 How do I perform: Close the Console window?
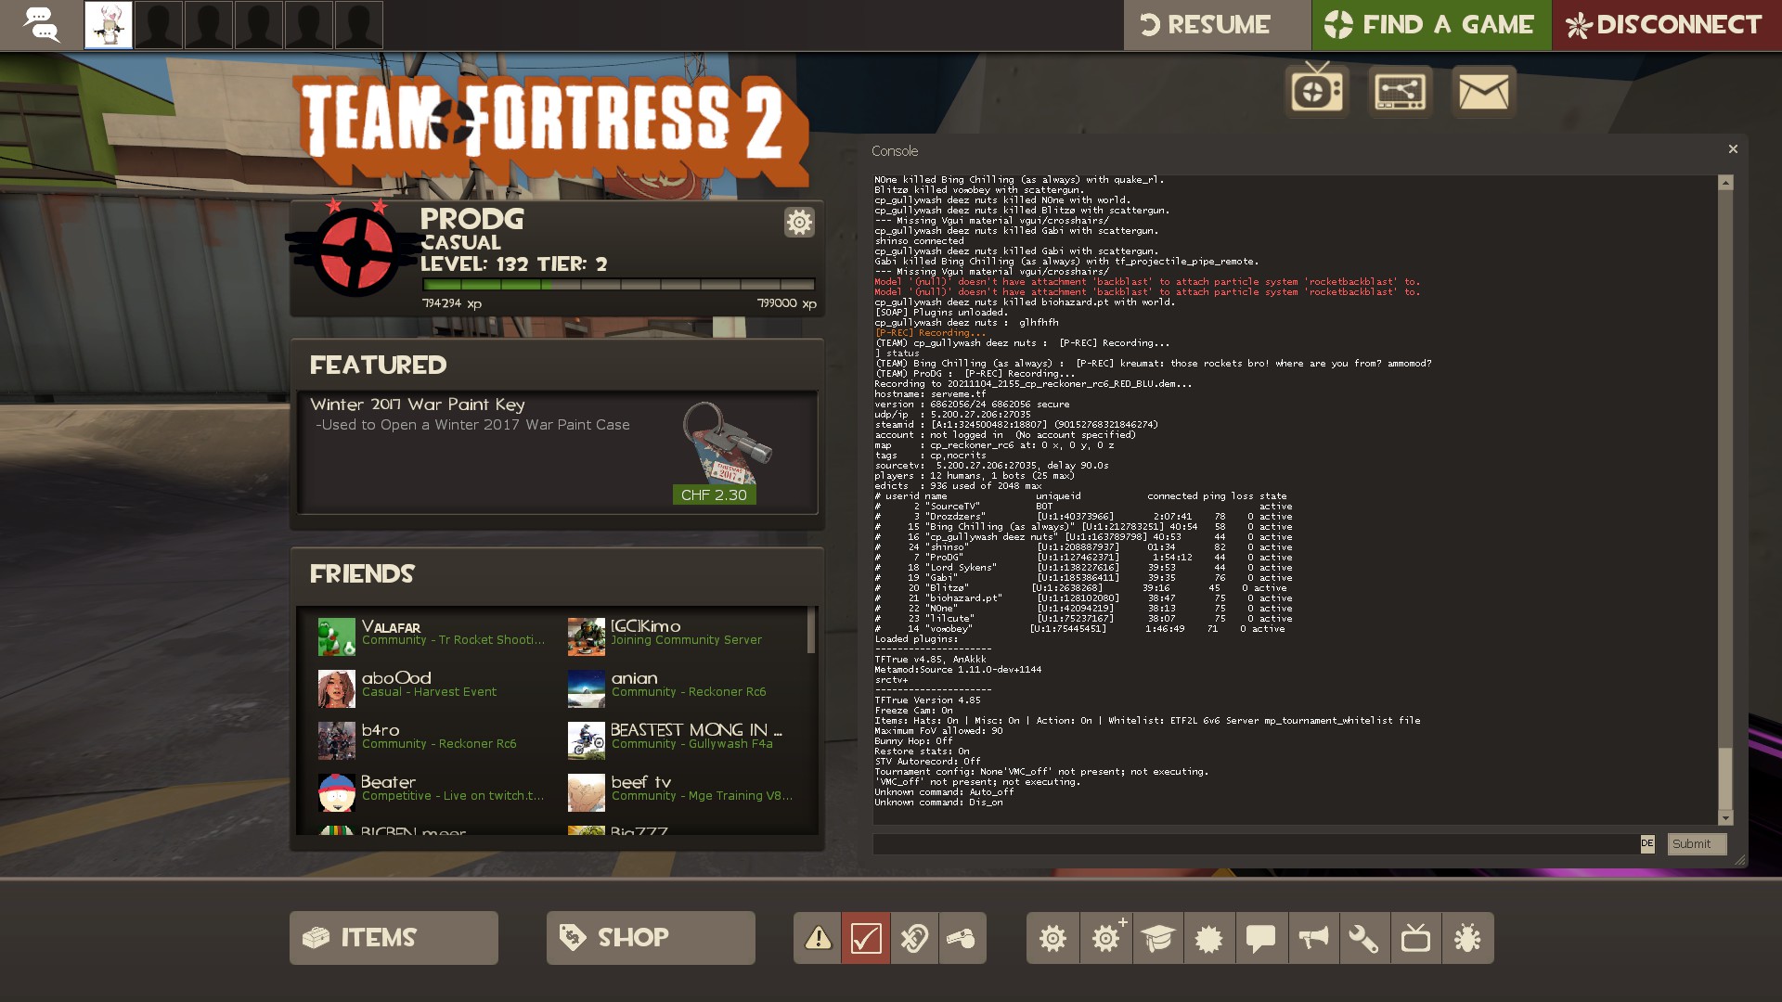(1732, 149)
